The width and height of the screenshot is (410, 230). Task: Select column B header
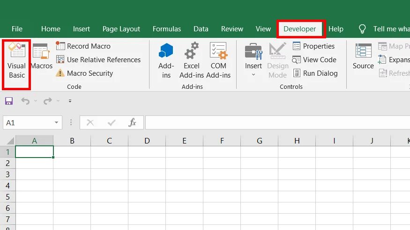(x=72, y=141)
